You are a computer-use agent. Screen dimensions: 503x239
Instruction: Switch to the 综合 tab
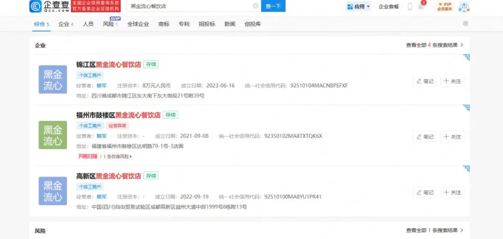click(x=41, y=24)
